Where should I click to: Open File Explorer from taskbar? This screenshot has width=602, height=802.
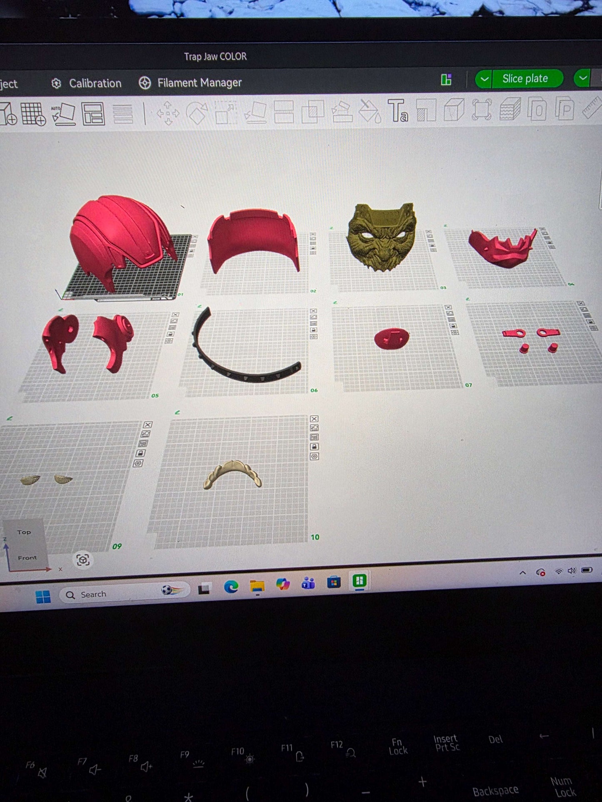[257, 586]
